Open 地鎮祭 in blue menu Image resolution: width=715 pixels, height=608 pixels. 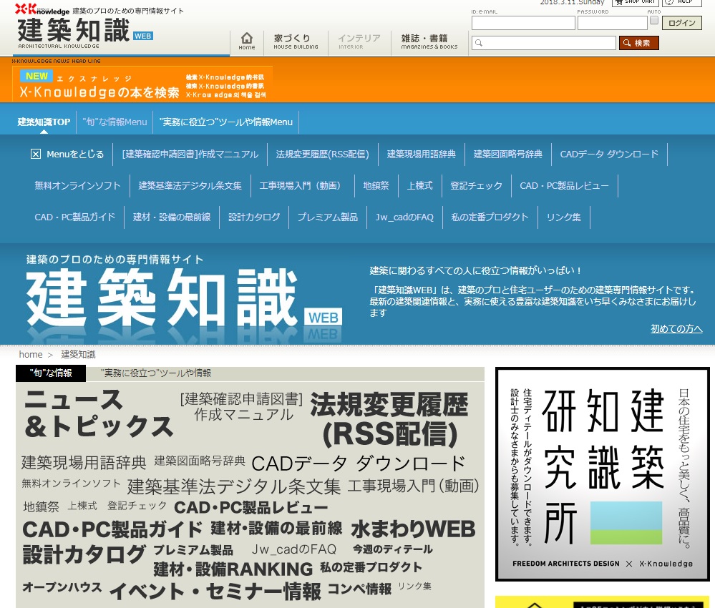click(376, 185)
